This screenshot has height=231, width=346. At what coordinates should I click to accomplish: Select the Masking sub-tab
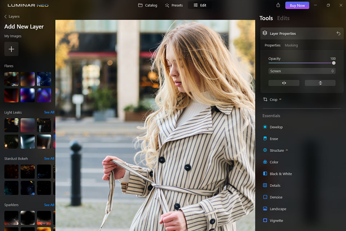pos(291,45)
